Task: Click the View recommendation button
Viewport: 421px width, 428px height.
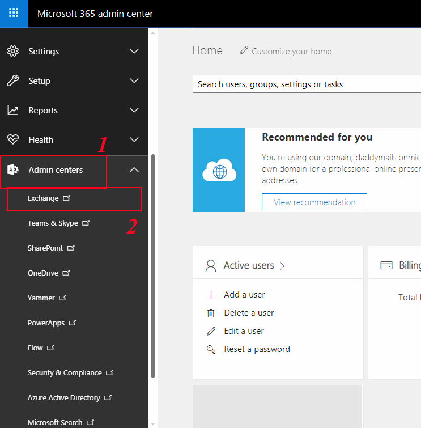Action: pos(314,202)
